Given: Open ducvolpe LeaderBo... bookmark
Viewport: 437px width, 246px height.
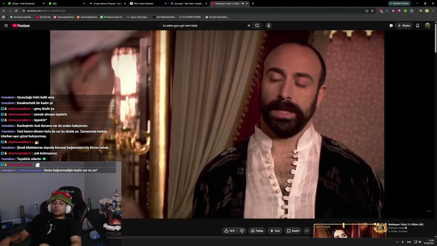Looking at the screenshot, I should click(x=21, y=17).
